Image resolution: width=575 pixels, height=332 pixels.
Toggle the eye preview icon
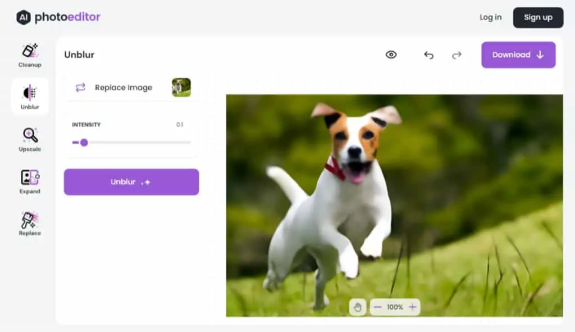tap(391, 54)
